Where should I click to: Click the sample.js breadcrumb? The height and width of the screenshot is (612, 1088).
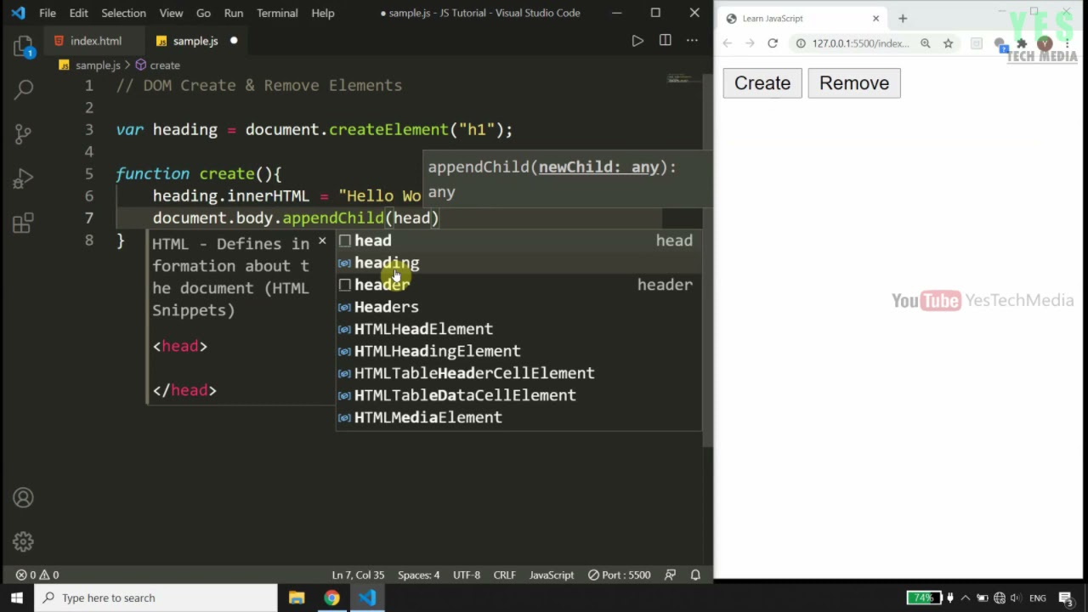90,65
